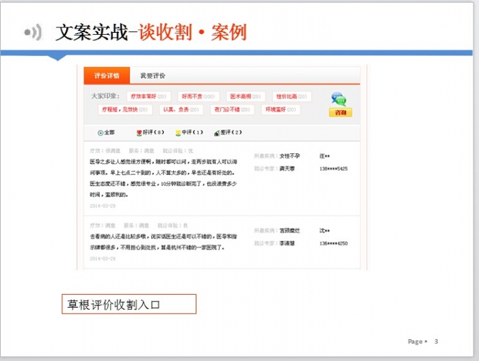The image size is (479, 361).
Task: Click the 疗程短，见效快 tag
Action: 123,109
